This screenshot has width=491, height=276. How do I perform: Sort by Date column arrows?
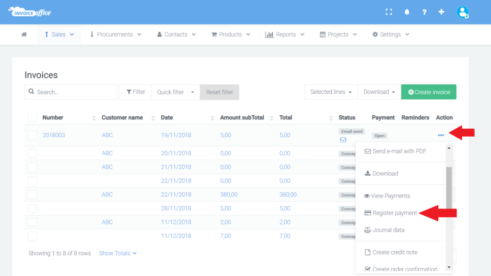212,118
